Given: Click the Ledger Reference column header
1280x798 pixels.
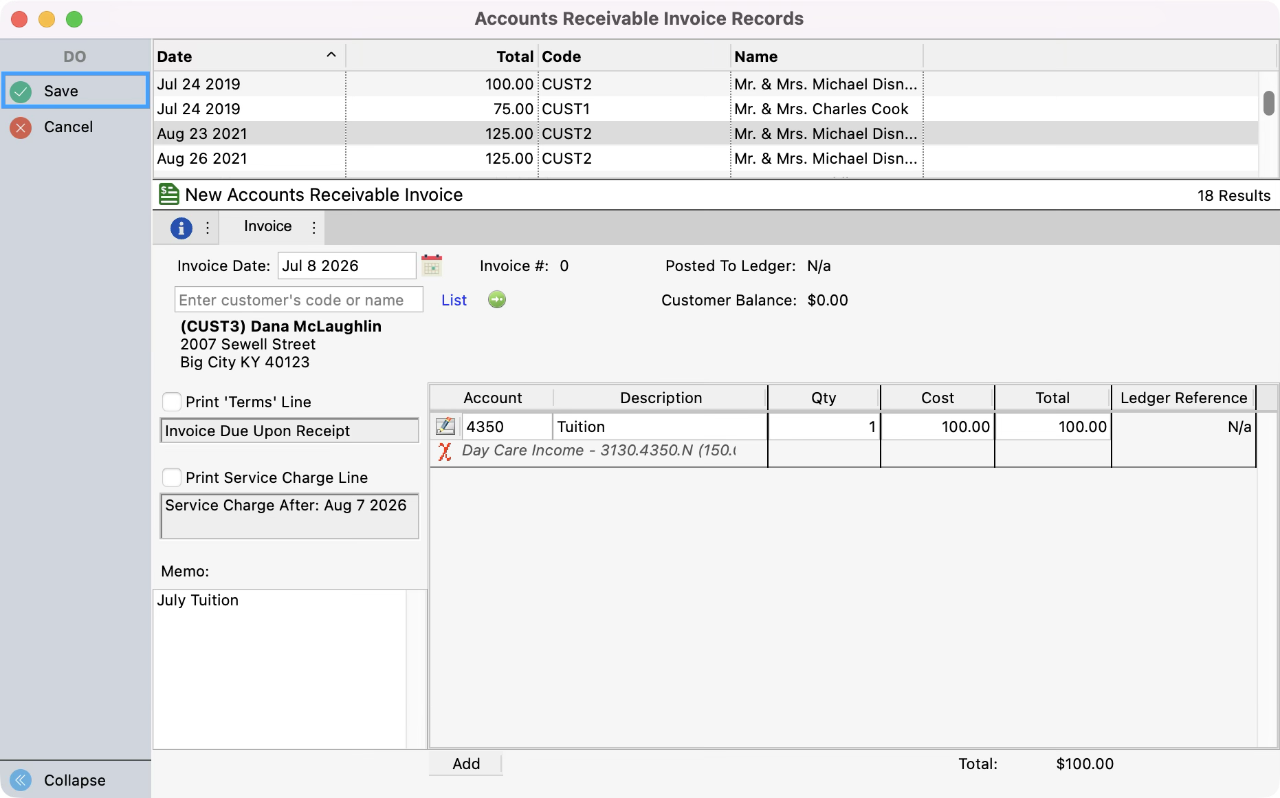Looking at the screenshot, I should (1184, 398).
